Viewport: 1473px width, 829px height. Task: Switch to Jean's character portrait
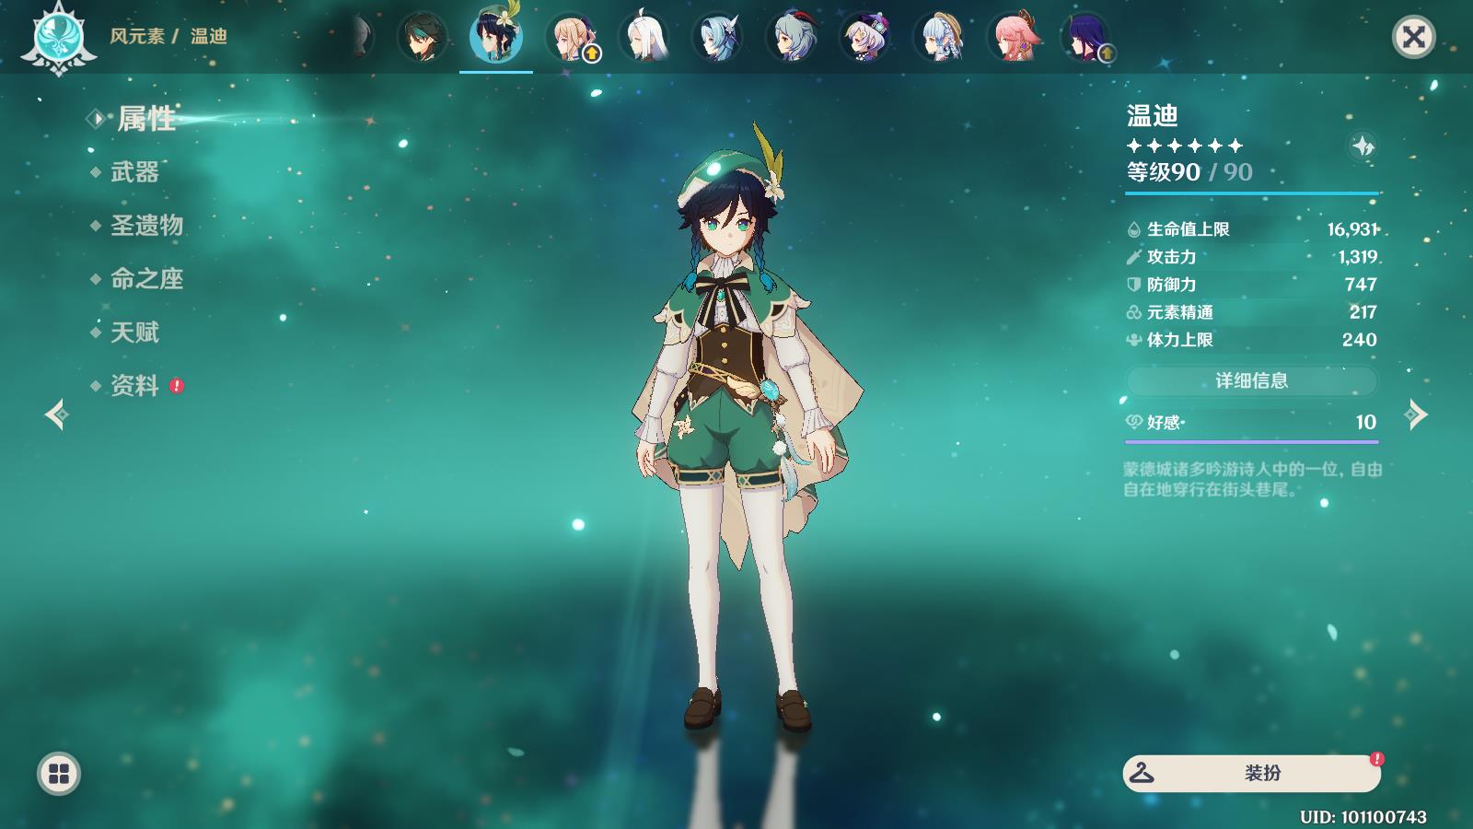click(x=571, y=38)
